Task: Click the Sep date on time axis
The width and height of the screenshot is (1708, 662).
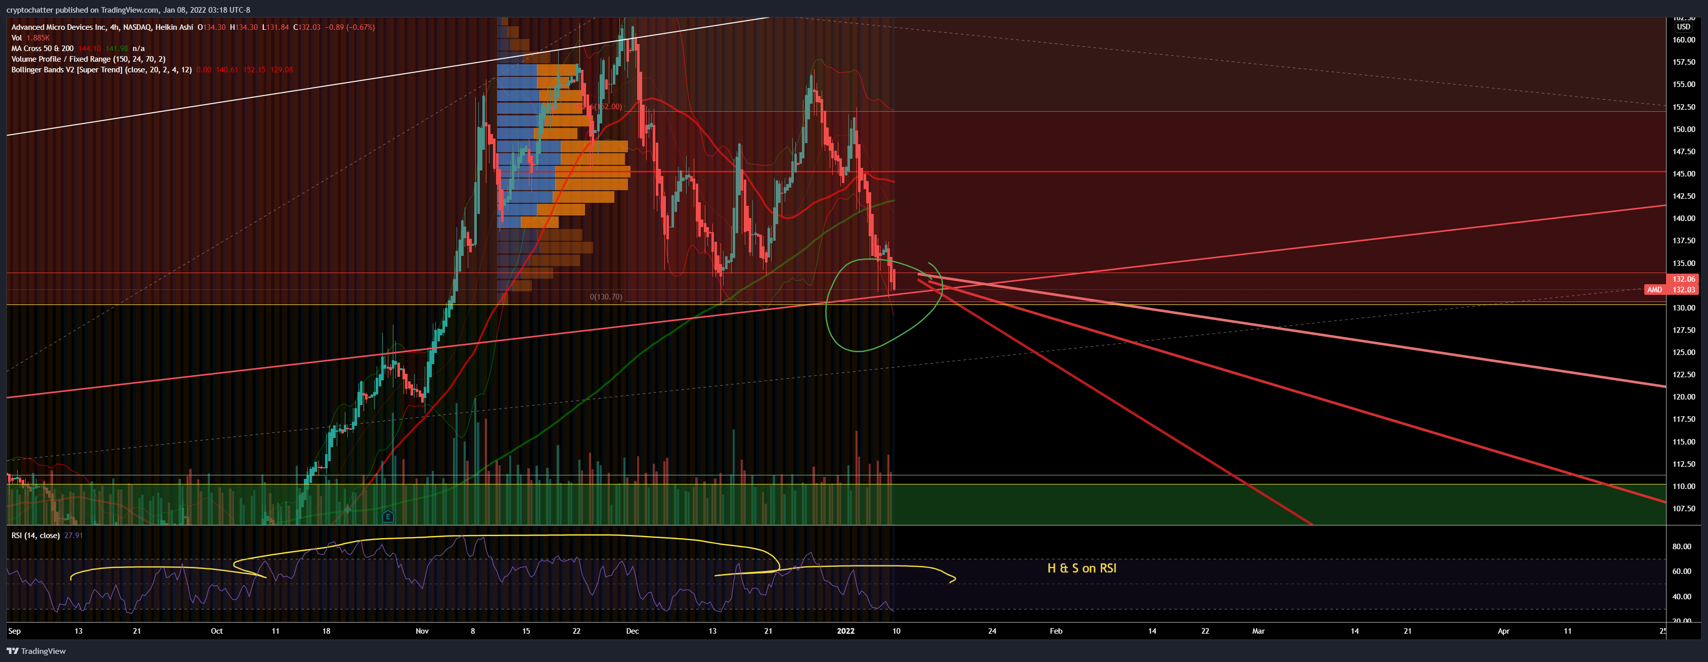Action: coord(15,631)
